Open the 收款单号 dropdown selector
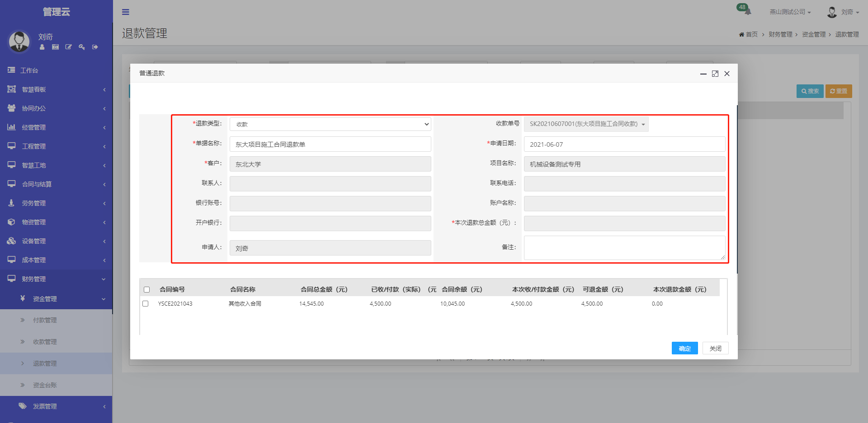This screenshot has height=423, width=868. pos(586,124)
